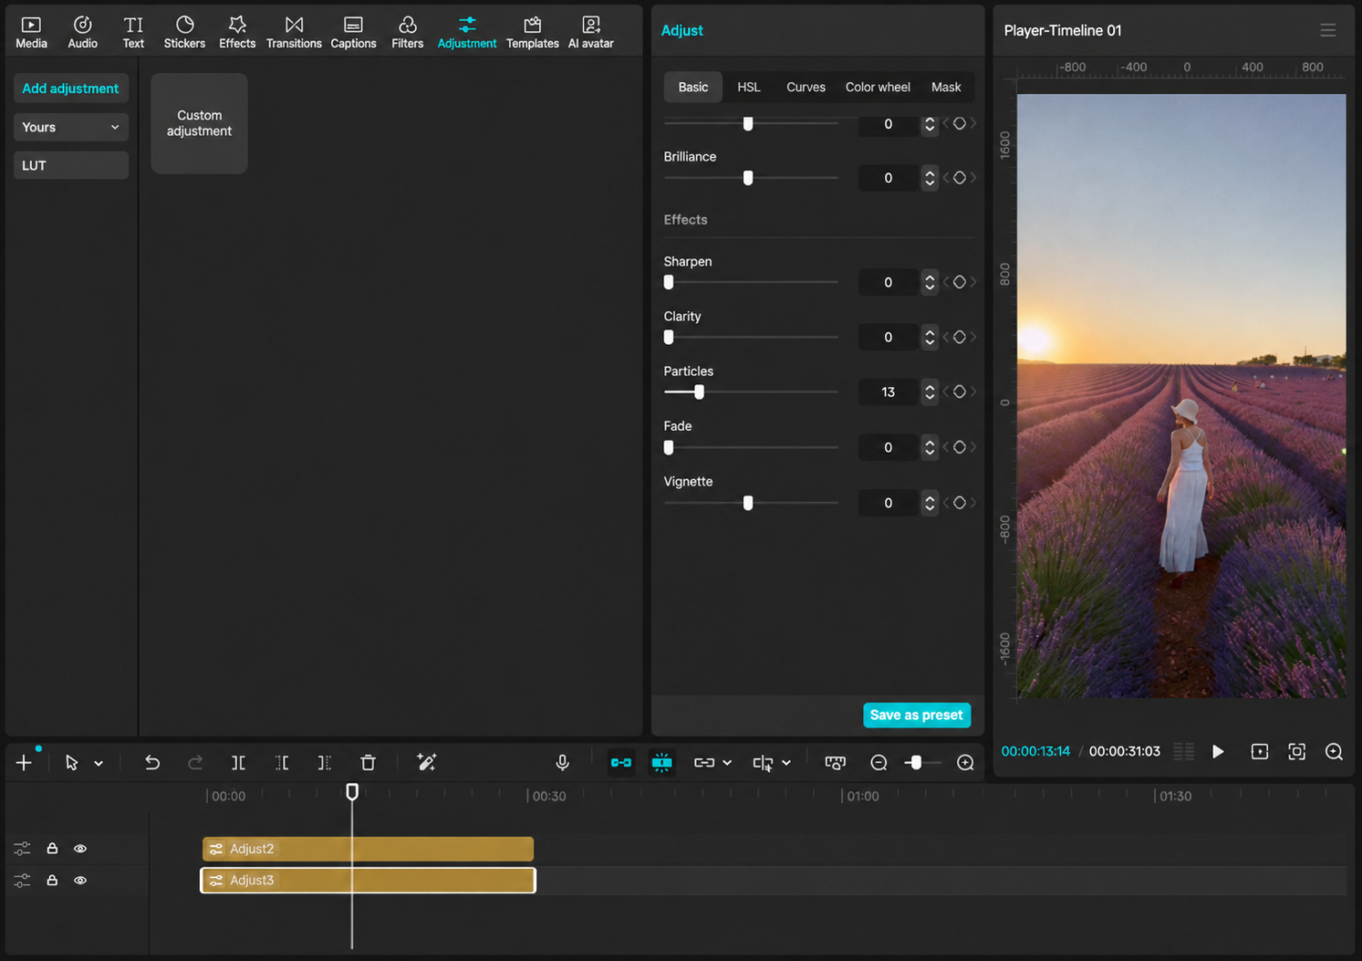Click the timeline zoom in icon
1362x961 pixels.
click(x=965, y=762)
